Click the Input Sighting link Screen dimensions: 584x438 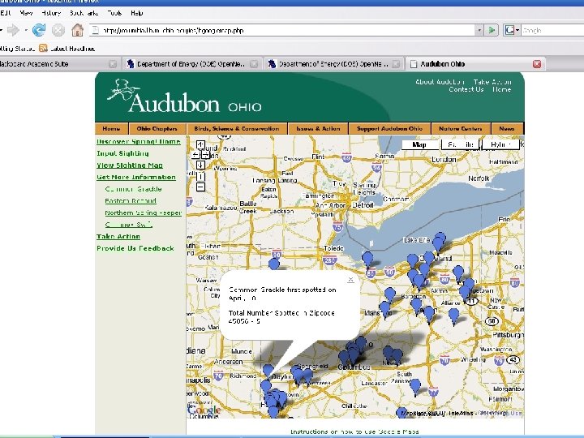[122, 153]
